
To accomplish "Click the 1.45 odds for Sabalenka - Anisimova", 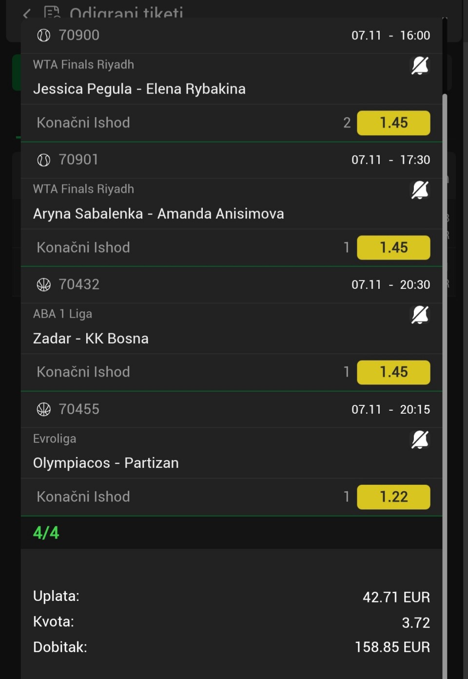I will click(x=393, y=248).
